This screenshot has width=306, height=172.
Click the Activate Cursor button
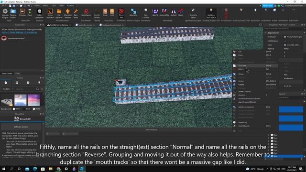click(21, 127)
